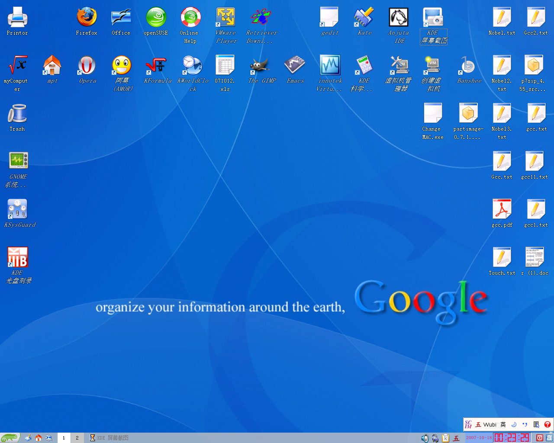Click the digital clock in the panel

pyautogui.click(x=512, y=438)
